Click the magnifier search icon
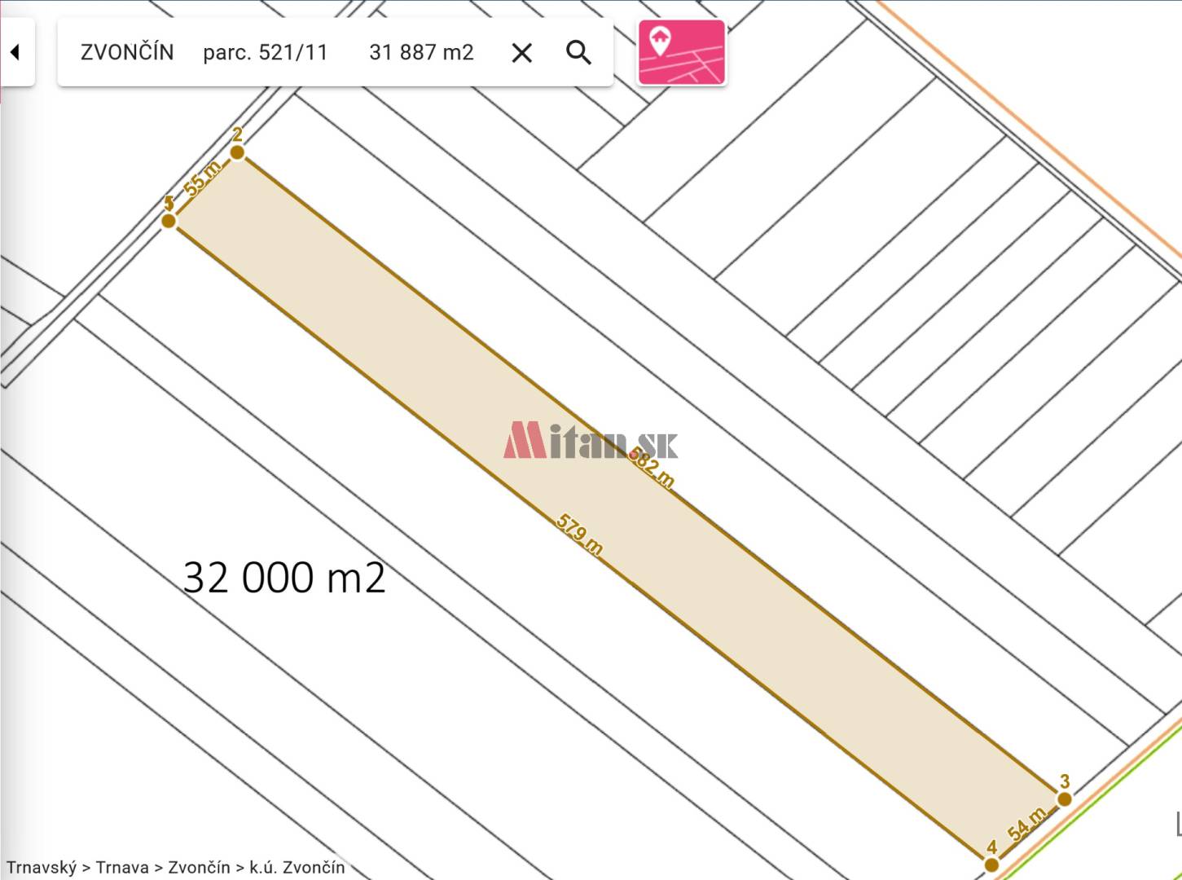This screenshot has width=1182, height=880. tap(578, 53)
